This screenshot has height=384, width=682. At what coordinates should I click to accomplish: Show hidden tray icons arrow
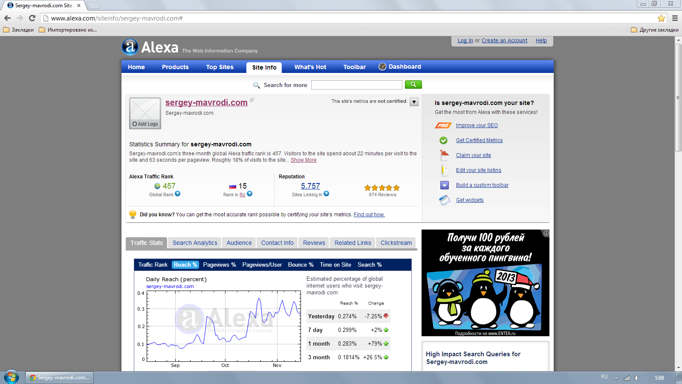(x=616, y=378)
